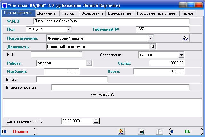Image resolution: width=205 pixels, height=137 pixels.
Task: Open position list icon in Должность field
Action: coord(152,47)
